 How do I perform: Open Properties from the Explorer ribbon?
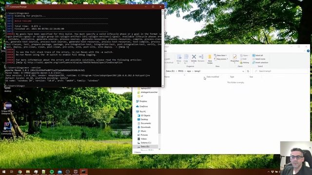[234, 58]
